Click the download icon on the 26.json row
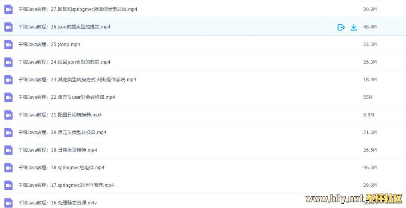The image size is (406, 208). (354, 27)
